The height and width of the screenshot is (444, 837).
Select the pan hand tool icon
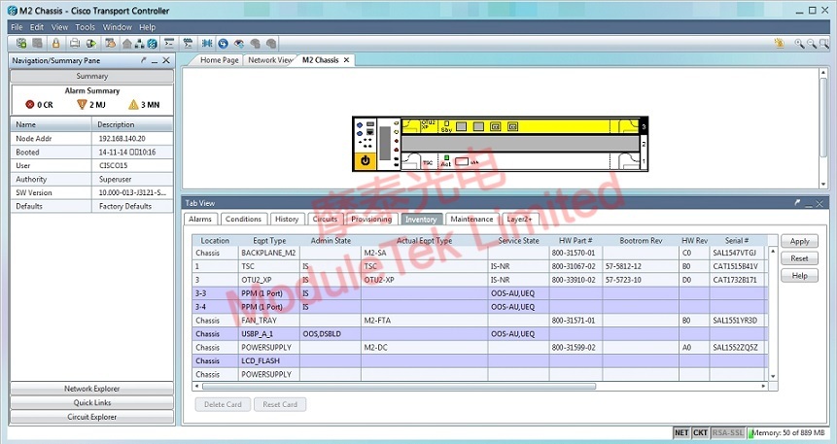780,43
